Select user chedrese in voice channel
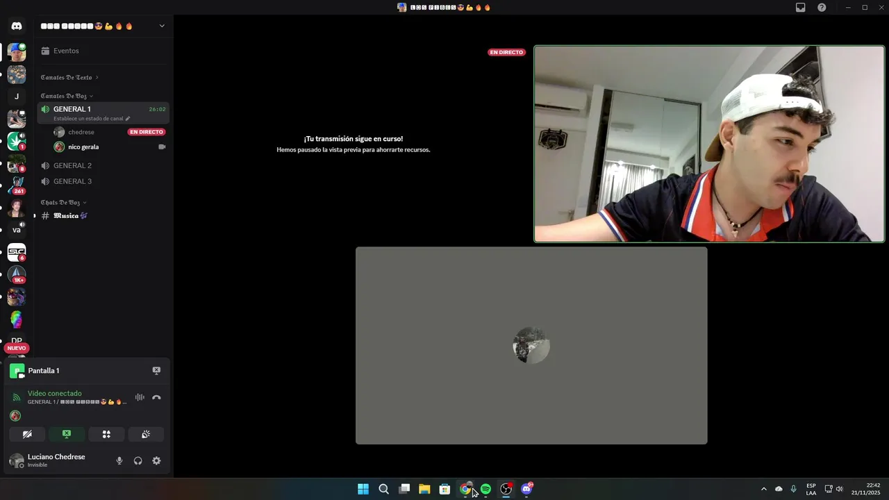The width and height of the screenshot is (889, 500). [110, 132]
